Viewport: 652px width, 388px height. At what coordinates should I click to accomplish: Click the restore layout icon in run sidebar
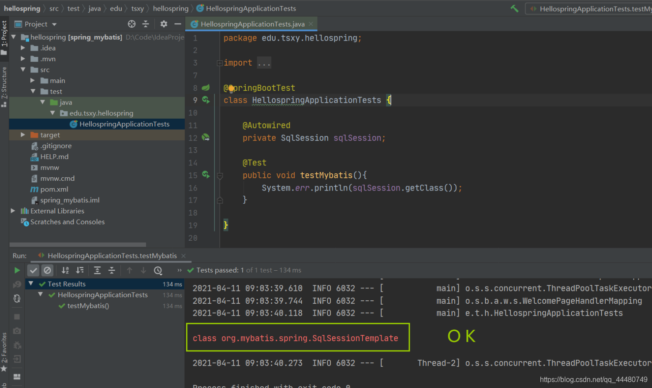click(17, 377)
